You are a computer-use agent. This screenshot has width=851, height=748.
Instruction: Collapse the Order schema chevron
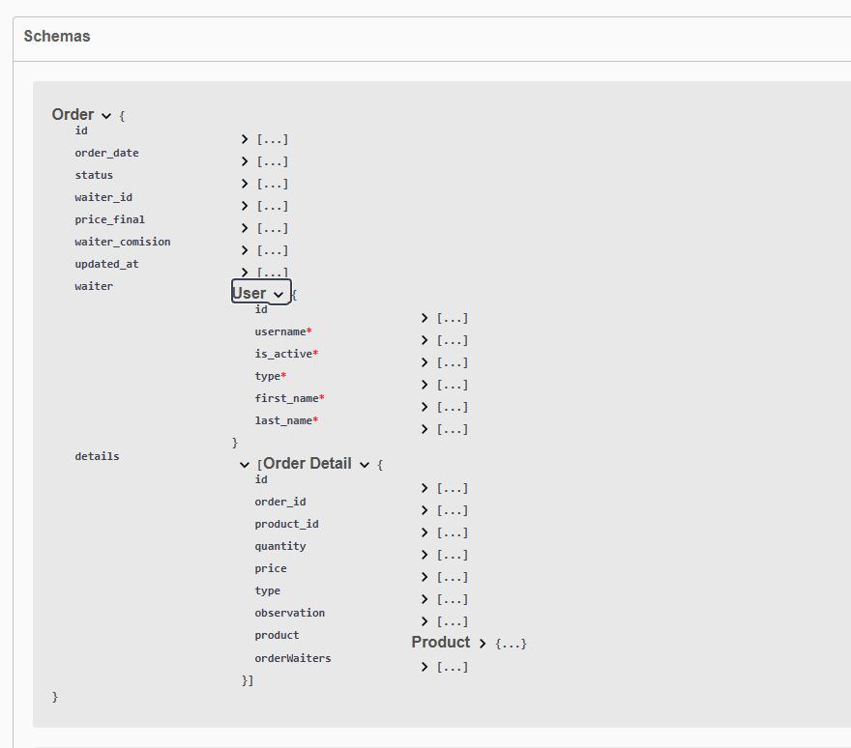pyautogui.click(x=106, y=116)
